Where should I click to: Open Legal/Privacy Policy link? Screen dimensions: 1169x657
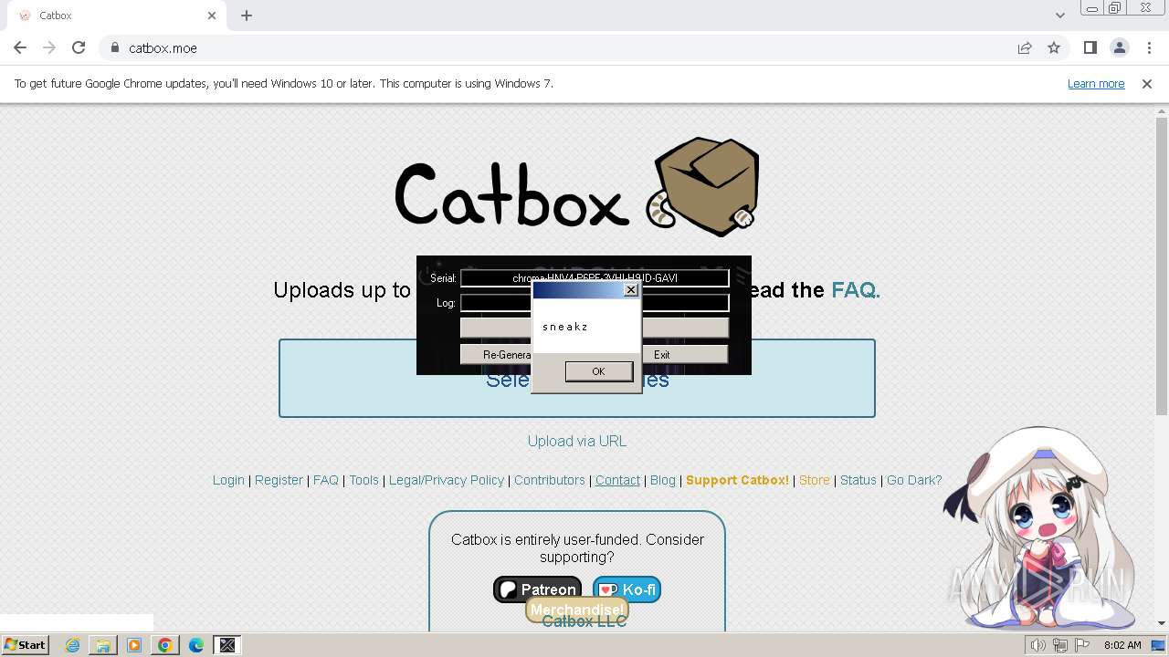point(447,480)
